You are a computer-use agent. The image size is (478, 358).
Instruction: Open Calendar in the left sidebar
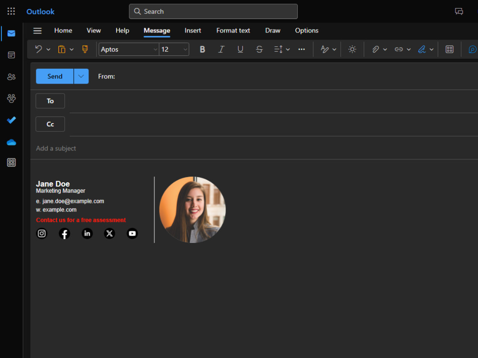click(11, 55)
